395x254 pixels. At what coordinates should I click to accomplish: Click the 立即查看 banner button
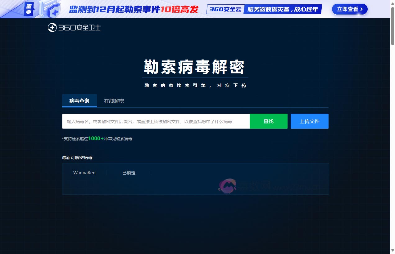(x=350, y=9)
